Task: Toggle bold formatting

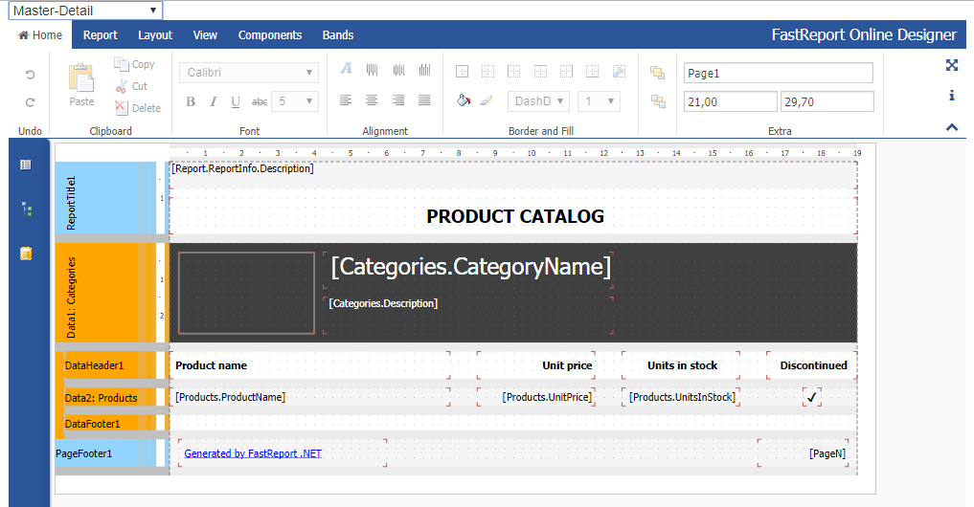Action: click(191, 101)
